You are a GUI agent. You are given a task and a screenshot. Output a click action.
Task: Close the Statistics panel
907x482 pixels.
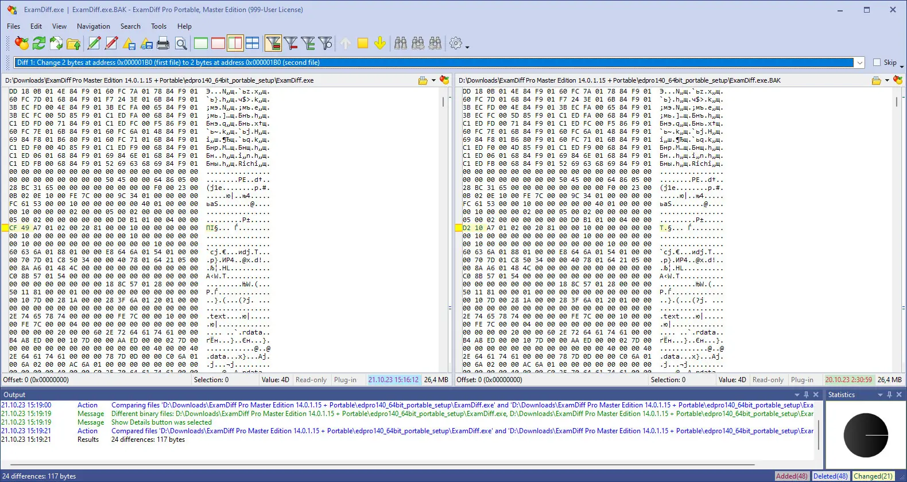pos(899,395)
